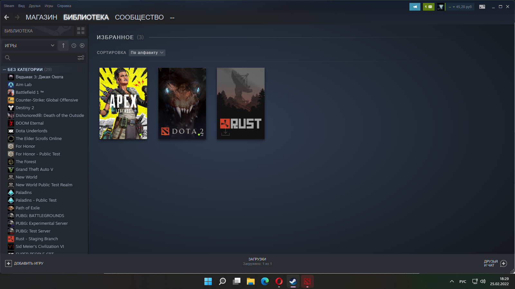
Task: Select Rust cover thumbnail
Action: (241, 103)
